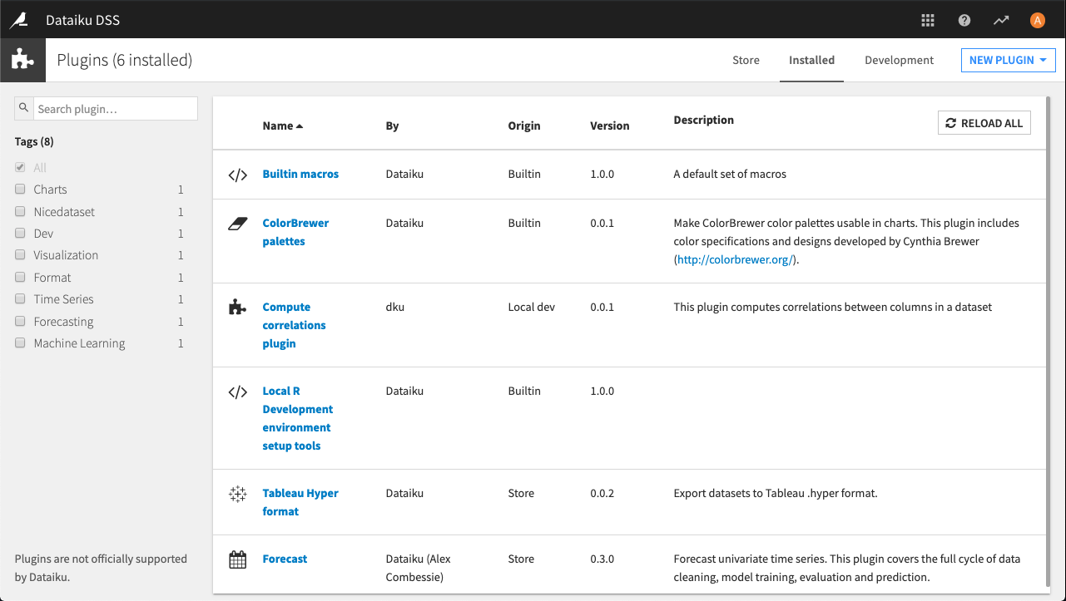Click the Dataiku bird logo
The image size is (1066, 601).
[x=18, y=19]
